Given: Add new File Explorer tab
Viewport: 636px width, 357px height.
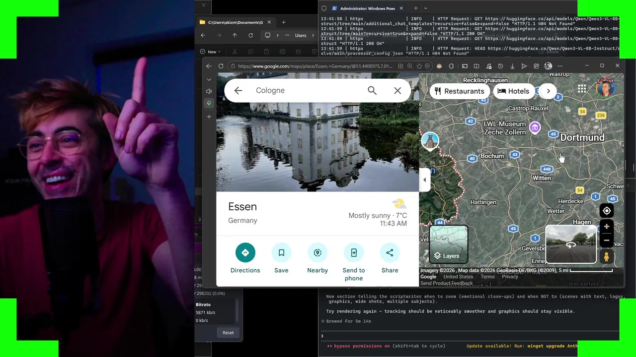Looking at the screenshot, I should point(284,22).
